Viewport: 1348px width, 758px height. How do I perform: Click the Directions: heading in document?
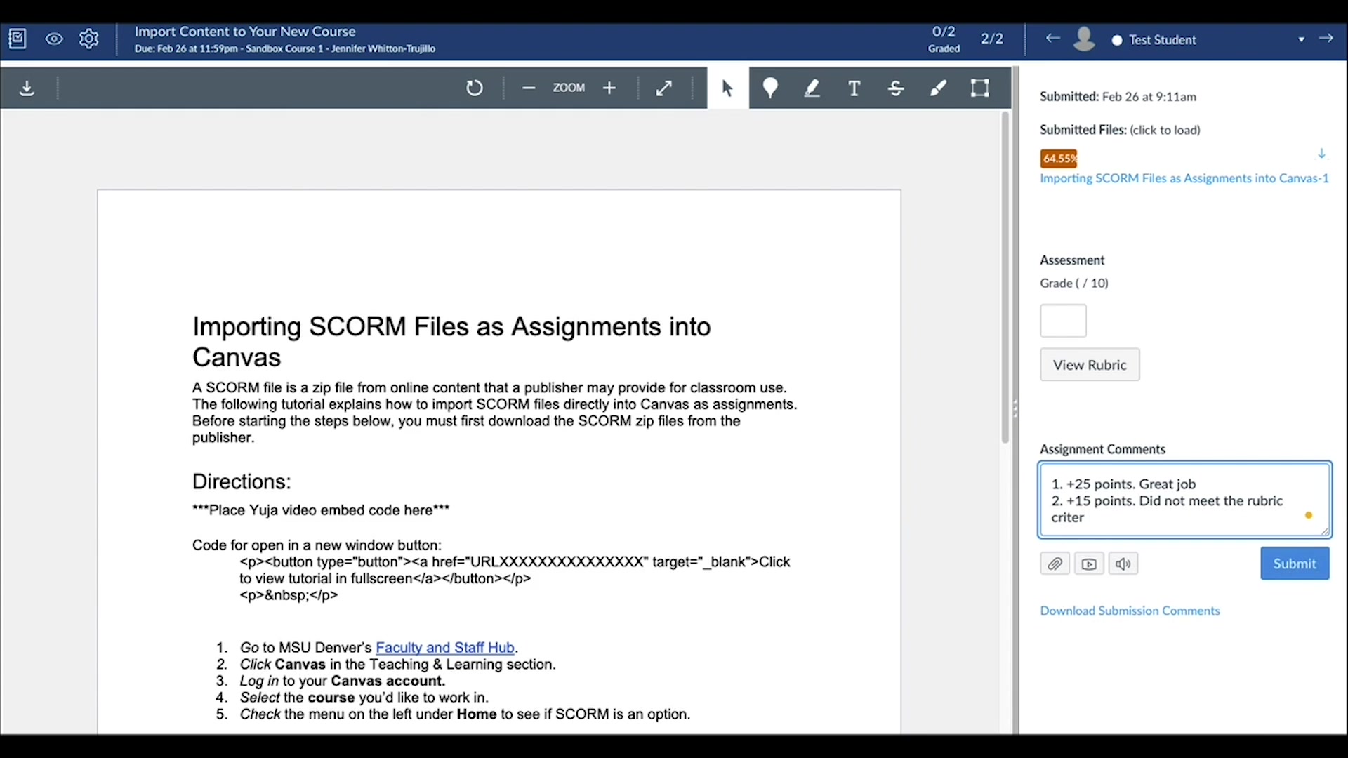pos(242,481)
